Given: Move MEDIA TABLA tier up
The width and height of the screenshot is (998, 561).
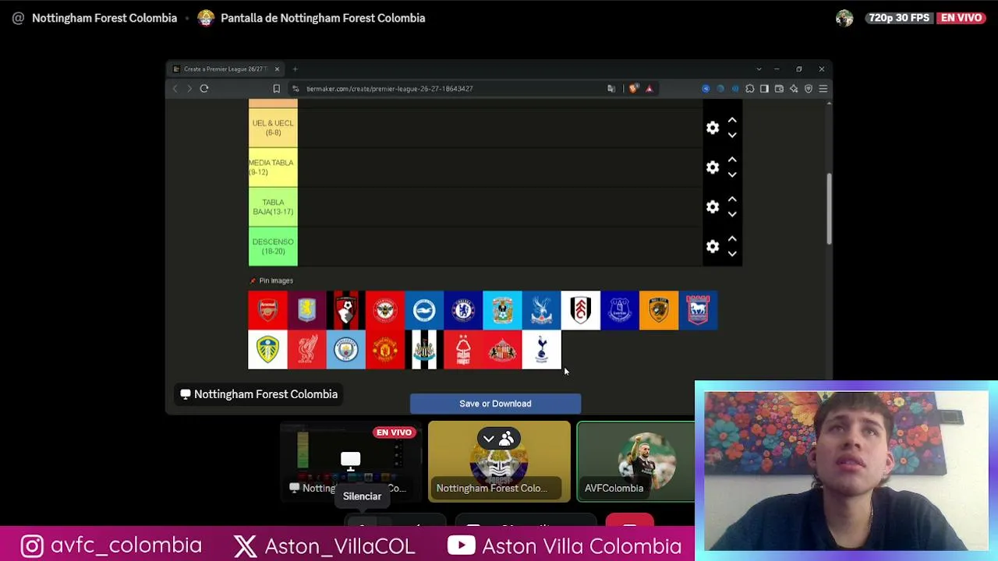Looking at the screenshot, I should (732, 159).
